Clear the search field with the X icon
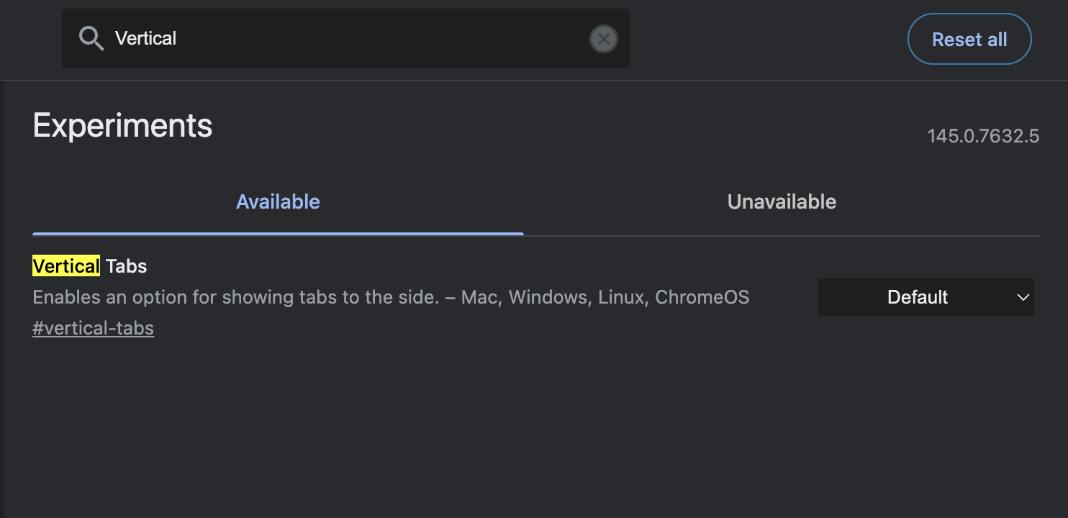This screenshot has width=1068, height=518. (603, 39)
